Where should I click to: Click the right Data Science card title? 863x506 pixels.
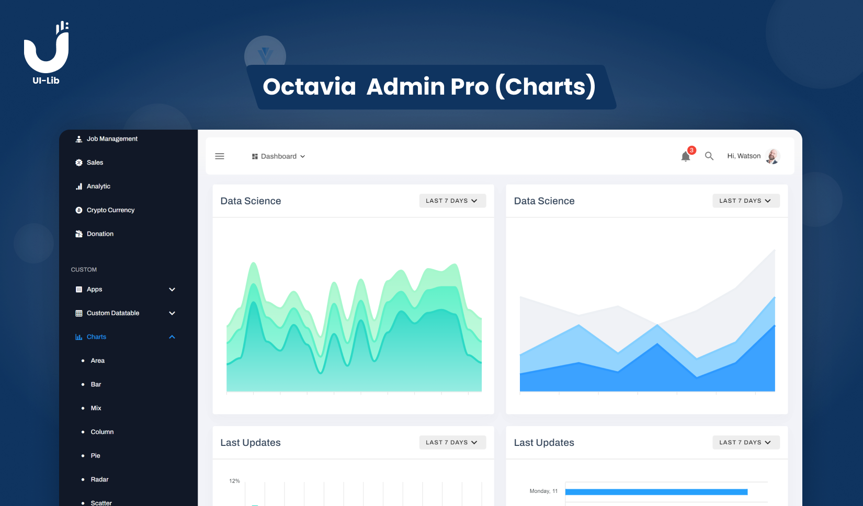(x=544, y=201)
